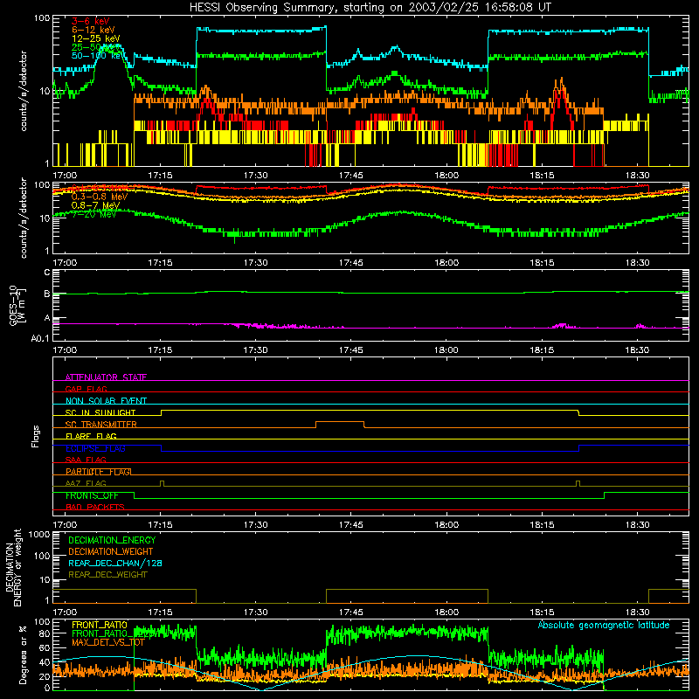Select the PARTICLE_FLAG label
Viewport: 699px width, 699px height.
pyautogui.click(x=98, y=472)
